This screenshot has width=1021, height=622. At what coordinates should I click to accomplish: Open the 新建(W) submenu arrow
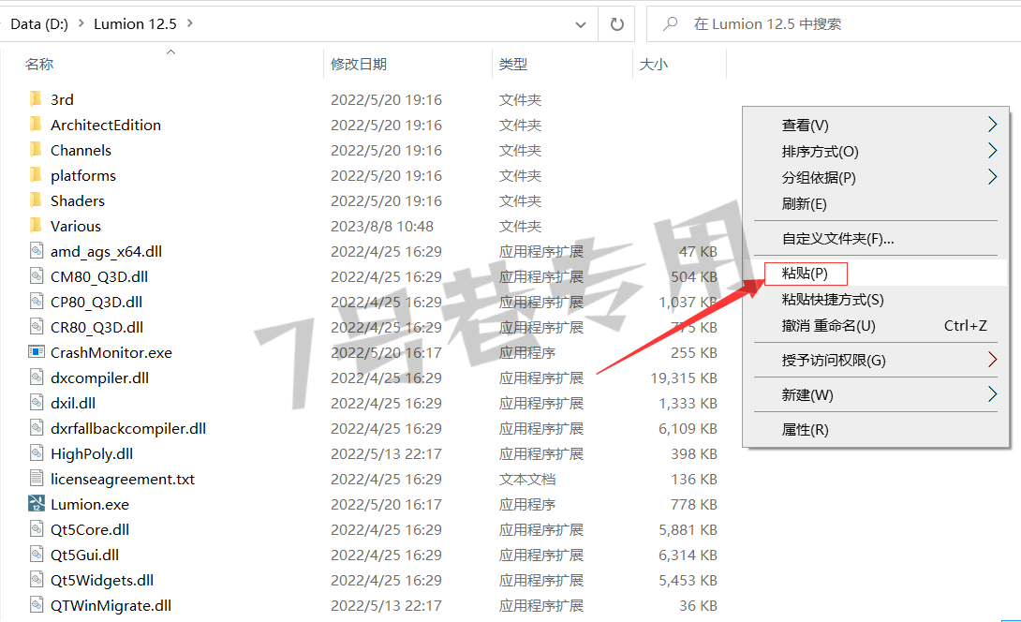[x=992, y=394]
